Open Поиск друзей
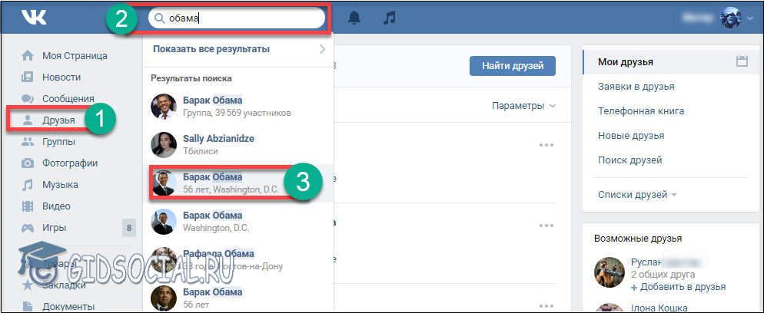764x313 pixels. 629,160
